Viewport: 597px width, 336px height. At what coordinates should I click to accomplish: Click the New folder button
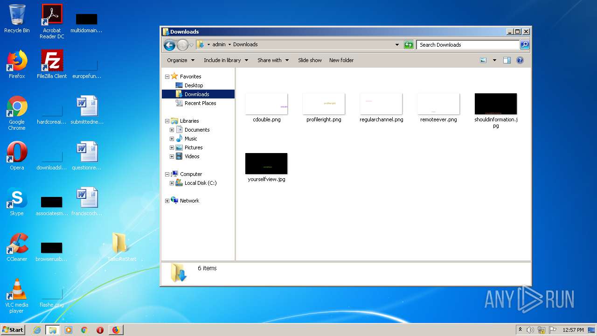(341, 60)
